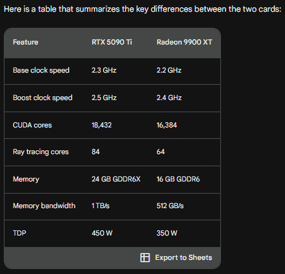Select the Feature column header

click(26, 42)
